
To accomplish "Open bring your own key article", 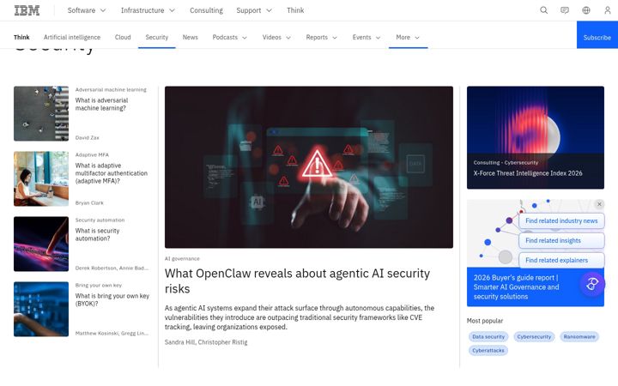I will 112,299.
